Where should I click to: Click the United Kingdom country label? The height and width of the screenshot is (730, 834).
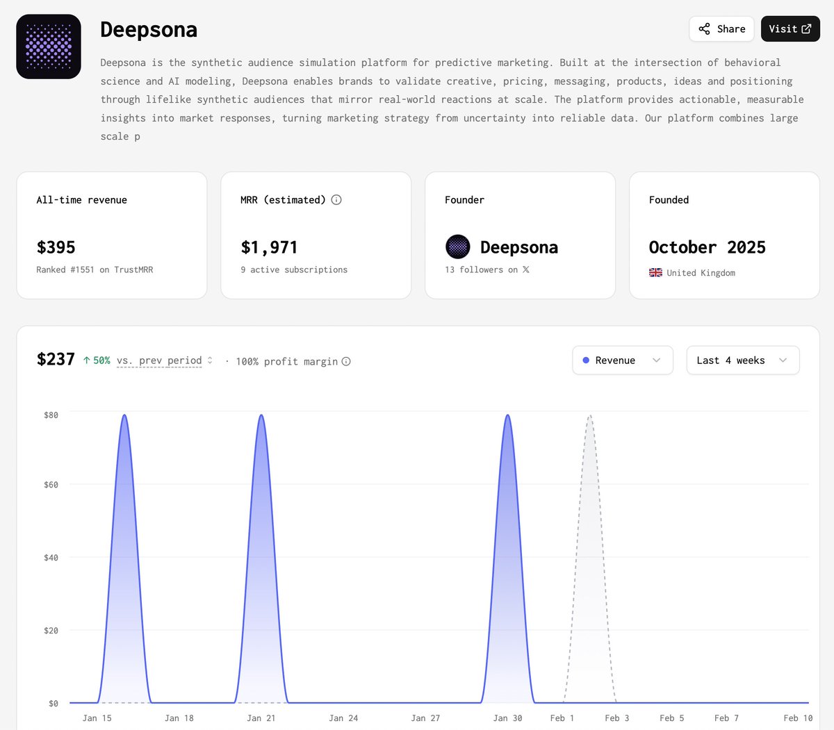click(701, 273)
